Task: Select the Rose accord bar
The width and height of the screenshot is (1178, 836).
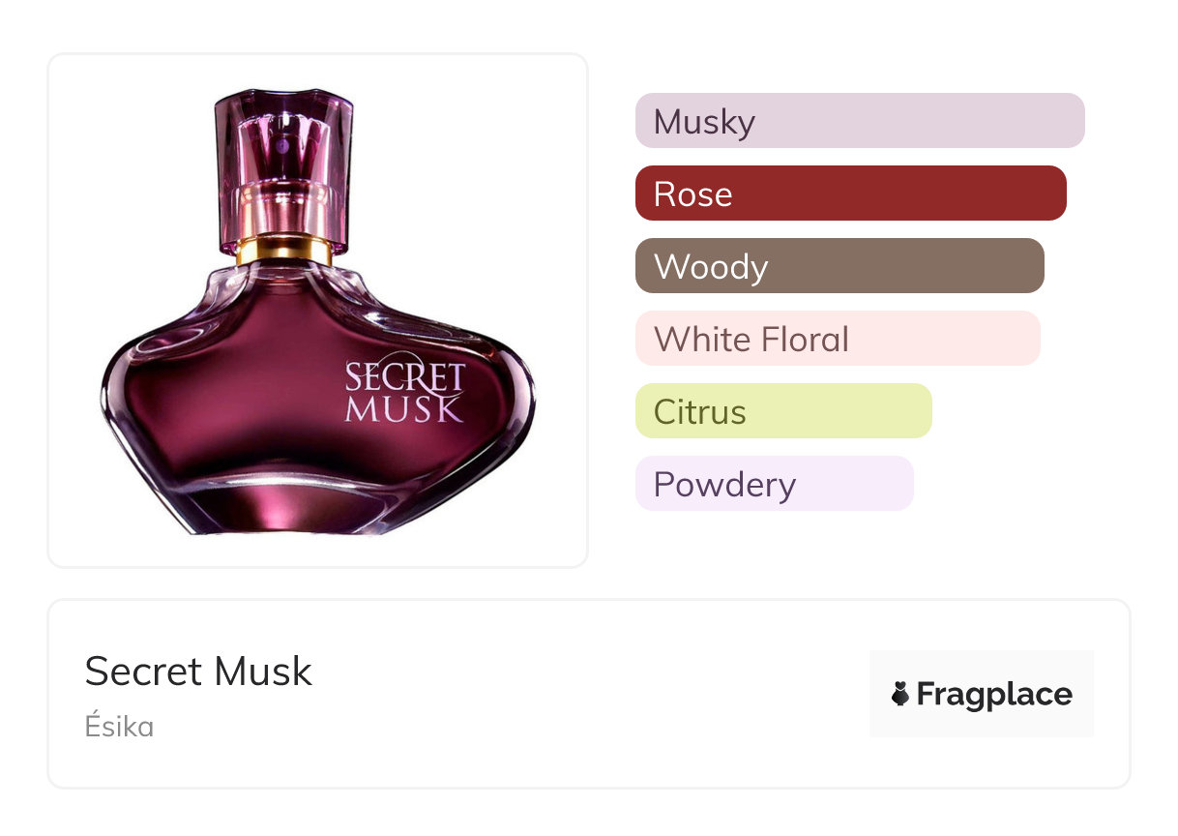Action: (x=851, y=194)
